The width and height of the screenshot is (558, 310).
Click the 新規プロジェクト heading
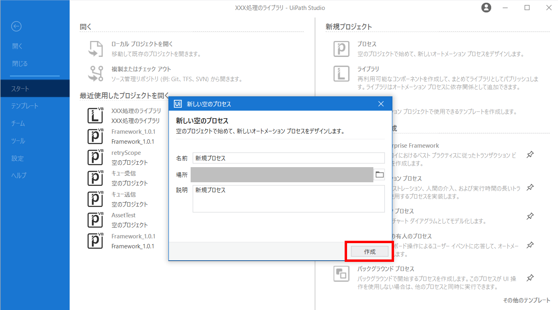click(x=349, y=27)
